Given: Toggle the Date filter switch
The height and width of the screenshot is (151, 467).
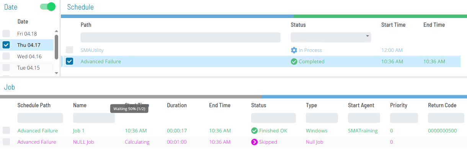Looking at the screenshot, I should click(48, 6).
